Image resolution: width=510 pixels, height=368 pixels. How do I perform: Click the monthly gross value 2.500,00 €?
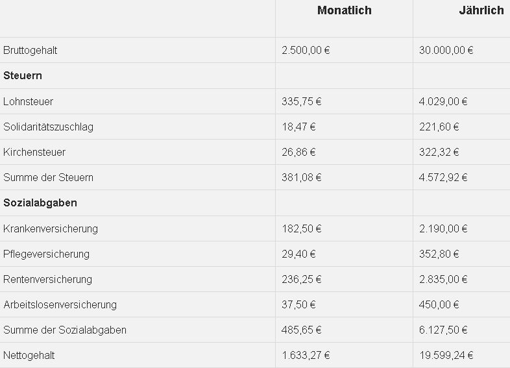306,50
